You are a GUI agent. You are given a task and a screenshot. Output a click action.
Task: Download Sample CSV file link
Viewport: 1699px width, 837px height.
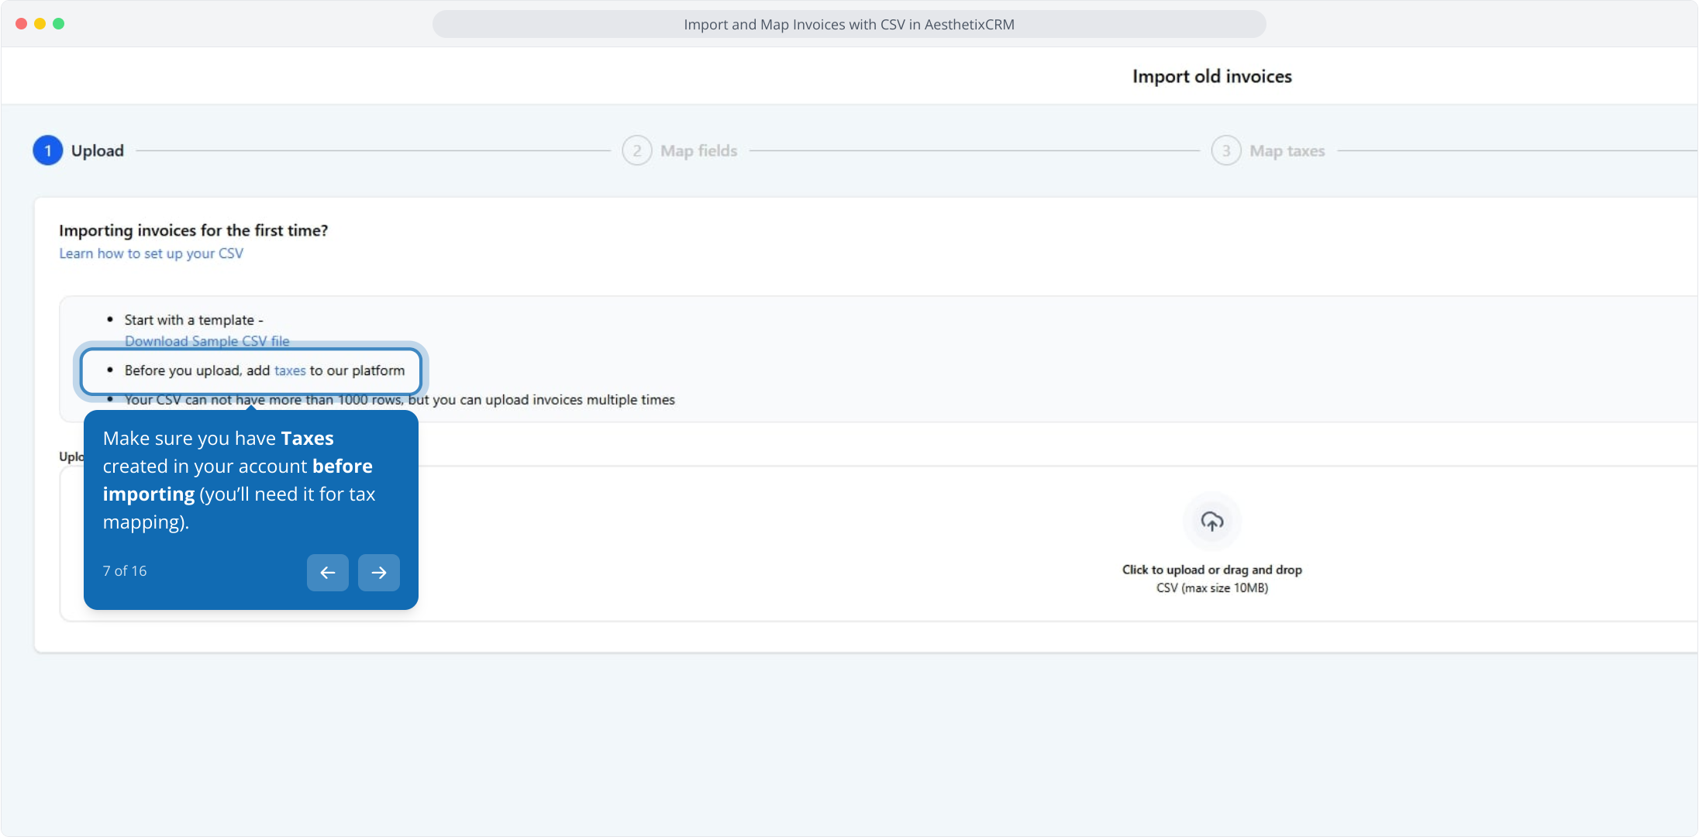coord(207,341)
